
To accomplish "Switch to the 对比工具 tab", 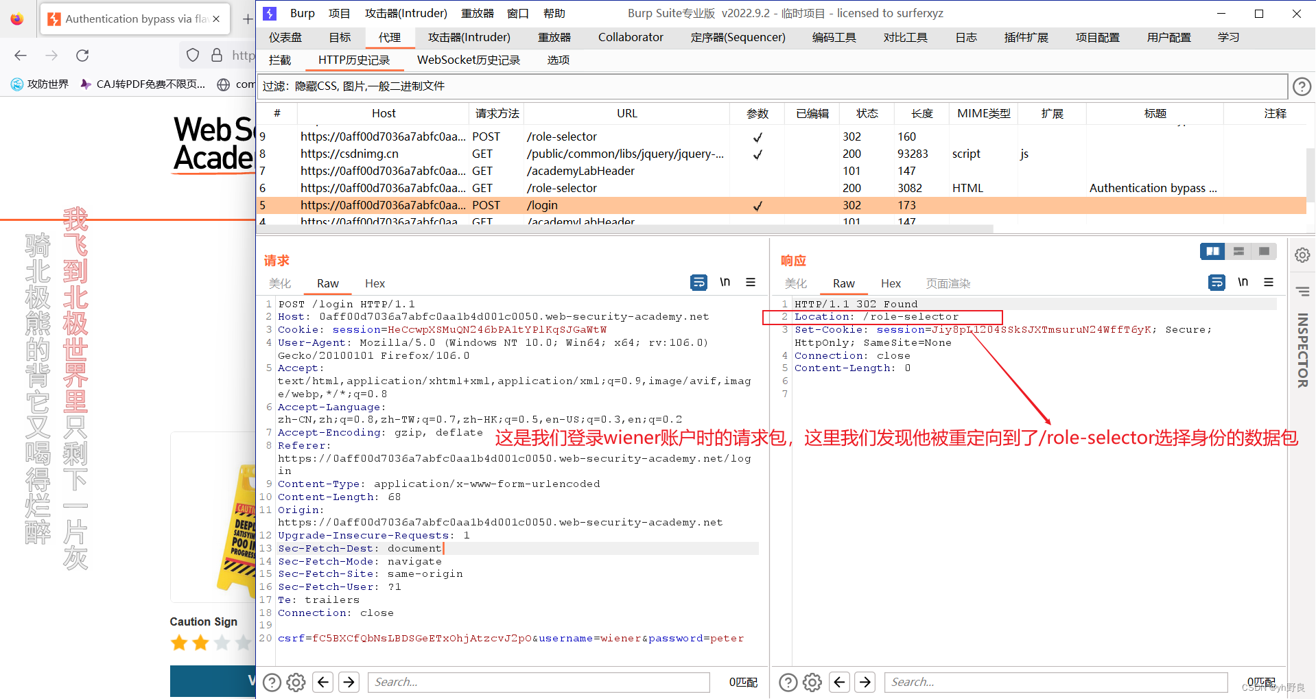I will (905, 37).
